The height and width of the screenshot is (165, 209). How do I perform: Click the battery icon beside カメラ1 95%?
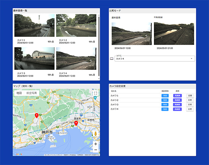point(53,42)
